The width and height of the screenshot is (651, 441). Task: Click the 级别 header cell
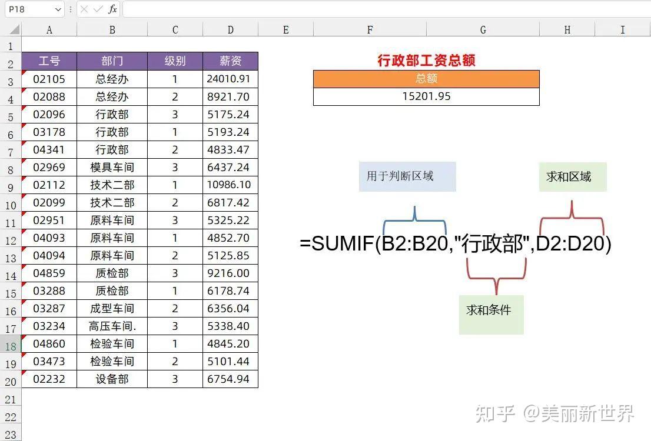[175, 61]
